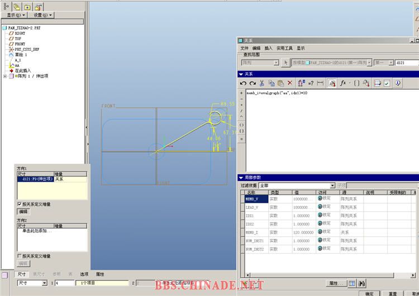The width and height of the screenshot is (419, 296).
Task: Open the folder browser navigator tab icon
Action: click(17, 7)
